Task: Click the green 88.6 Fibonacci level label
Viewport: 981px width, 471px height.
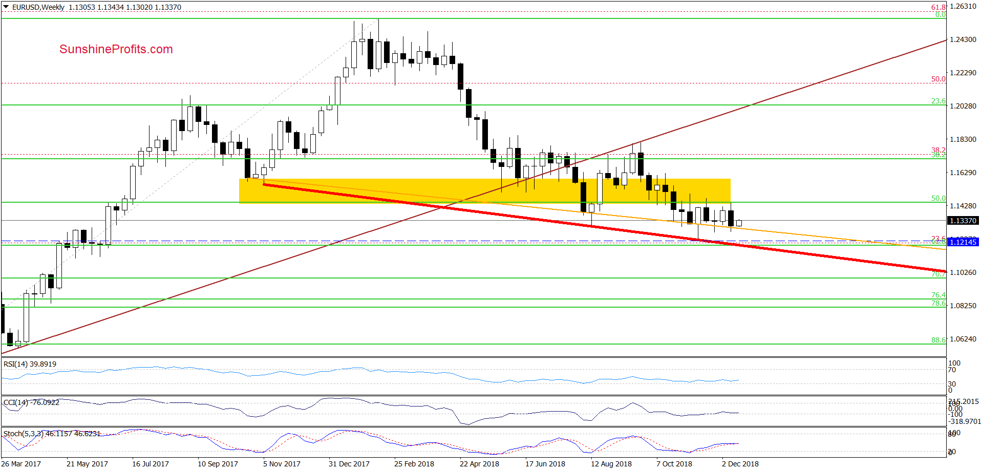Action: coord(938,340)
